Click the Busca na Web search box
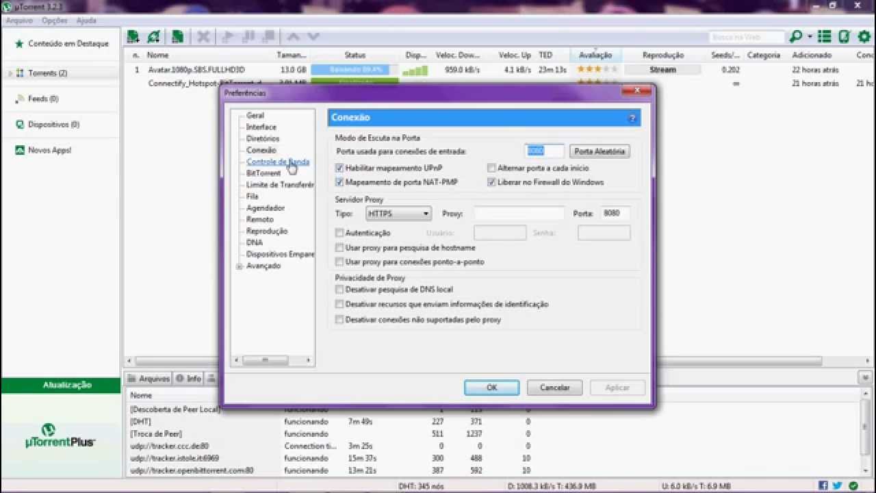876x493 pixels. pyautogui.click(x=745, y=37)
